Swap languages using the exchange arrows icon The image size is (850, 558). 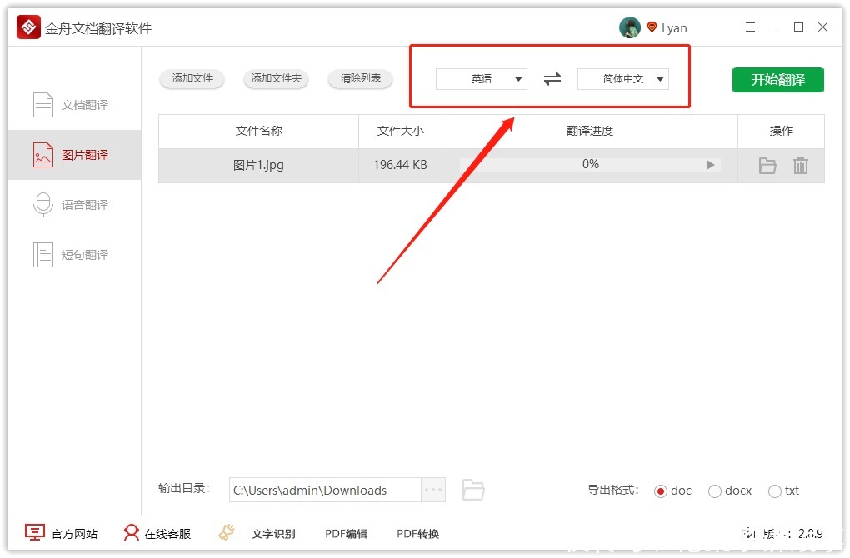[x=551, y=78]
